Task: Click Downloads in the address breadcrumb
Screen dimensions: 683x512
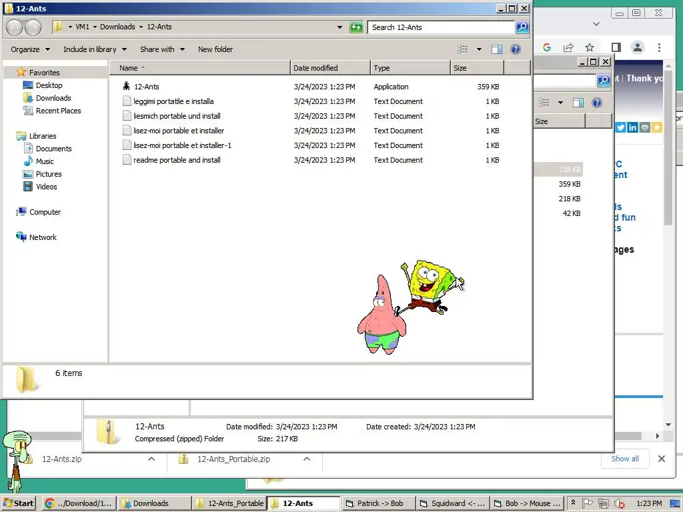Action: click(117, 27)
